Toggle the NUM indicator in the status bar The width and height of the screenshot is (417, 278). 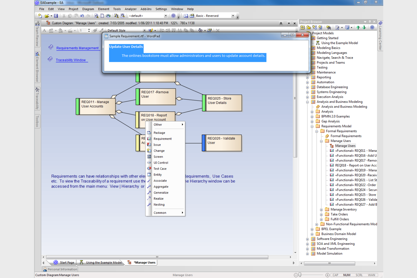click(x=347, y=275)
